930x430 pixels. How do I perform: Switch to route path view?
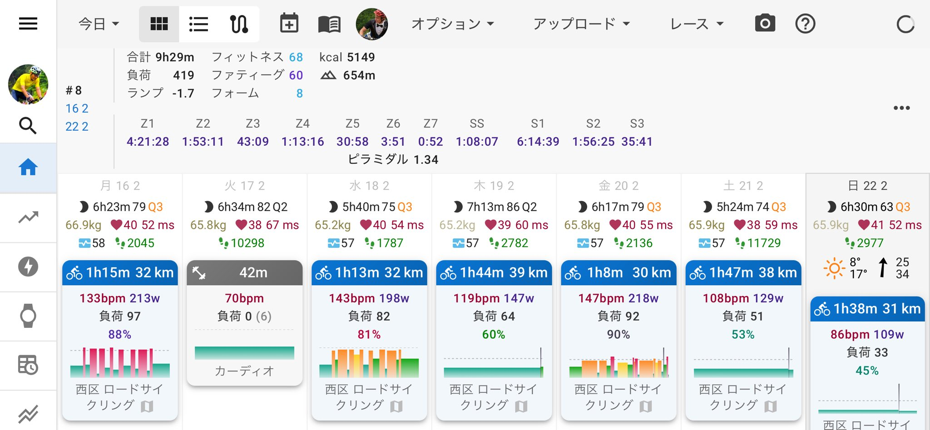239,24
